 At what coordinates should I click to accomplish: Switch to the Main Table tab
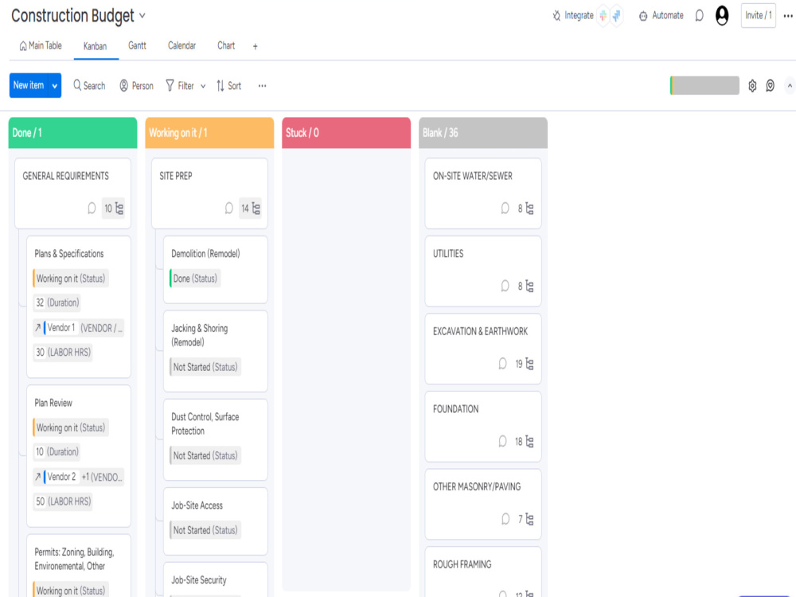tap(41, 45)
